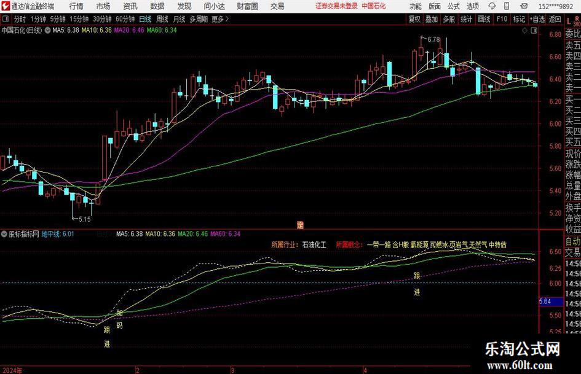Click the 画线 draw line button
581x374 pixels.
pyautogui.click(x=484, y=19)
